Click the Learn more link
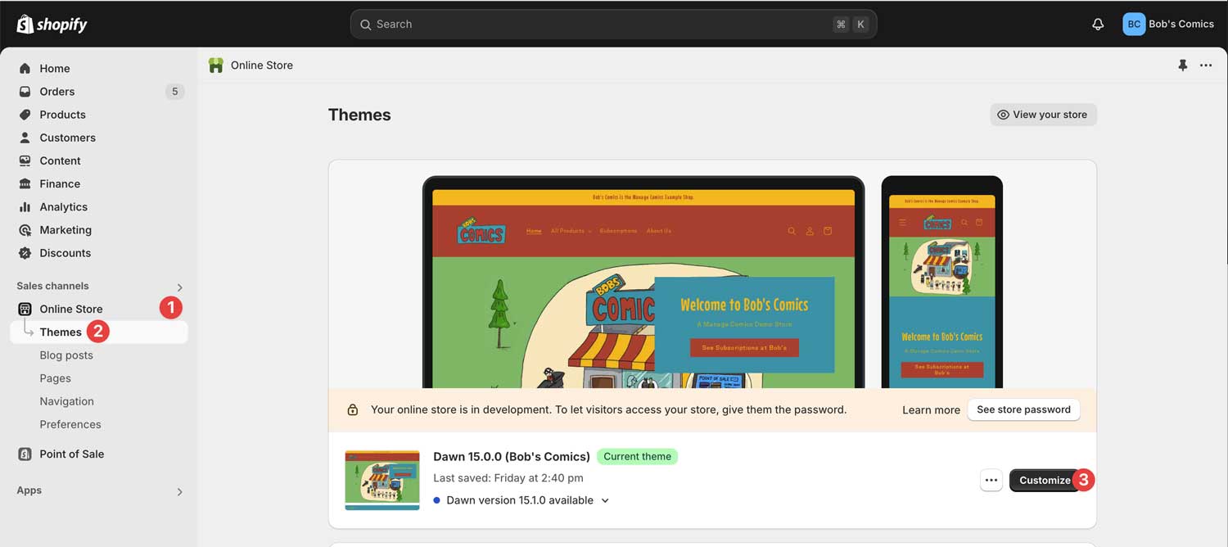The width and height of the screenshot is (1228, 547). pyautogui.click(x=931, y=409)
